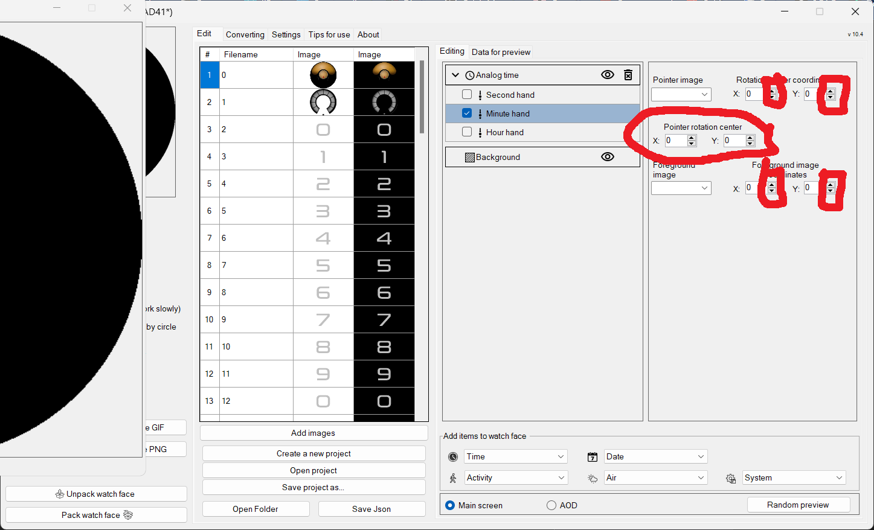874x530 pixels.
Task: Generate a Random preview
Action: pyautogui.click(x=798, y=505)
